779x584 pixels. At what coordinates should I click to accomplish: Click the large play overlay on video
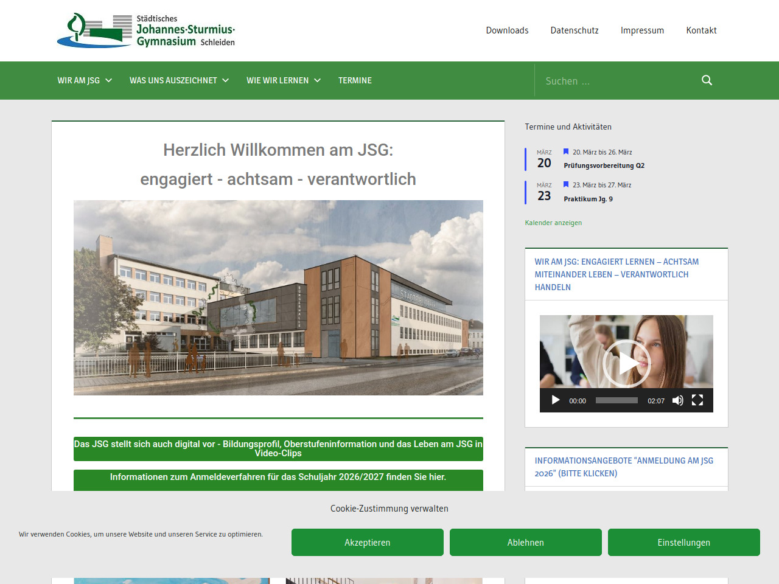point(626,363)
